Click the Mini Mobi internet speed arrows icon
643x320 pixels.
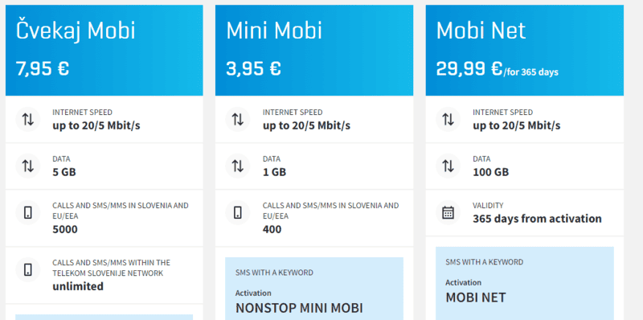point(238,119)
